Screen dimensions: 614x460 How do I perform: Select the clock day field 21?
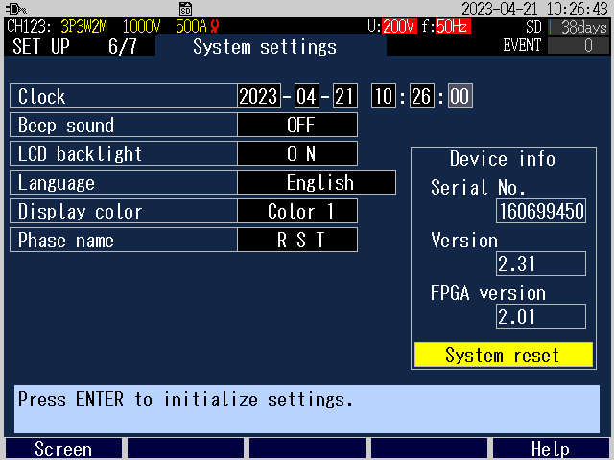pos(345,96)
